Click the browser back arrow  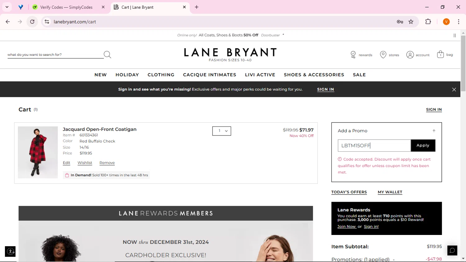[x=8, y=22]
